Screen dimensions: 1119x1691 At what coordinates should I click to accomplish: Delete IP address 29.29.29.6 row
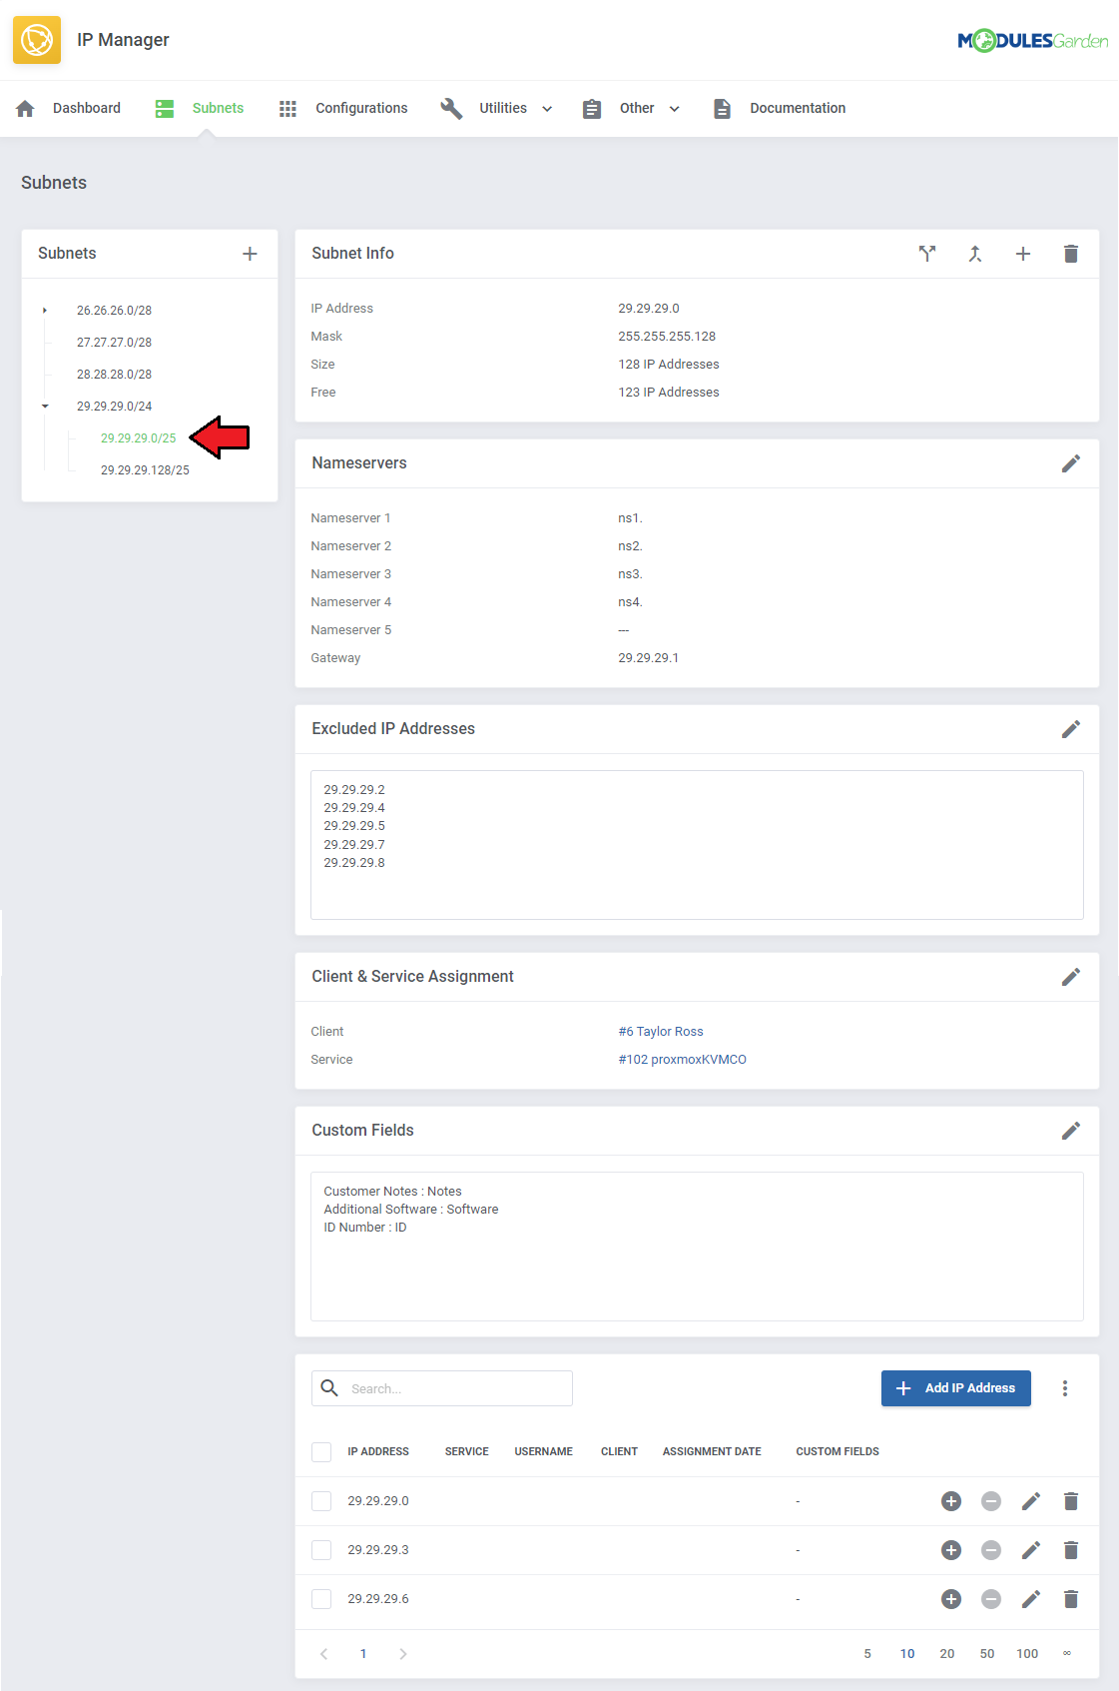click(x=1071, y=1599)
